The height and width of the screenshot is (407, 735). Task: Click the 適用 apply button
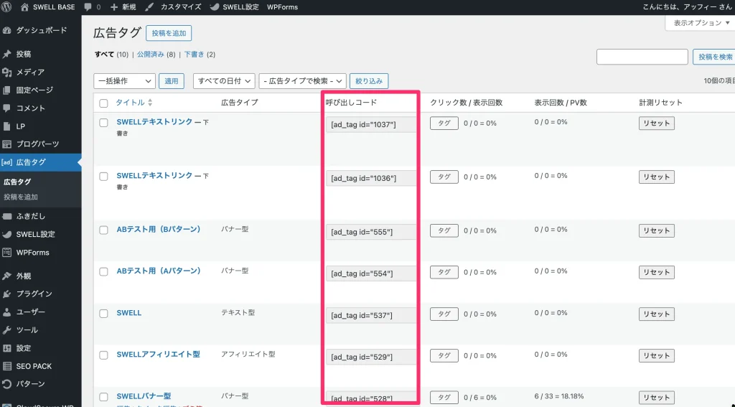click(171, 81)
